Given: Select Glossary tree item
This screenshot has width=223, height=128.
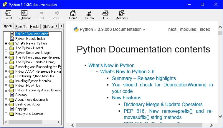Looking at the screenshot, I should (x=21, y=95).
